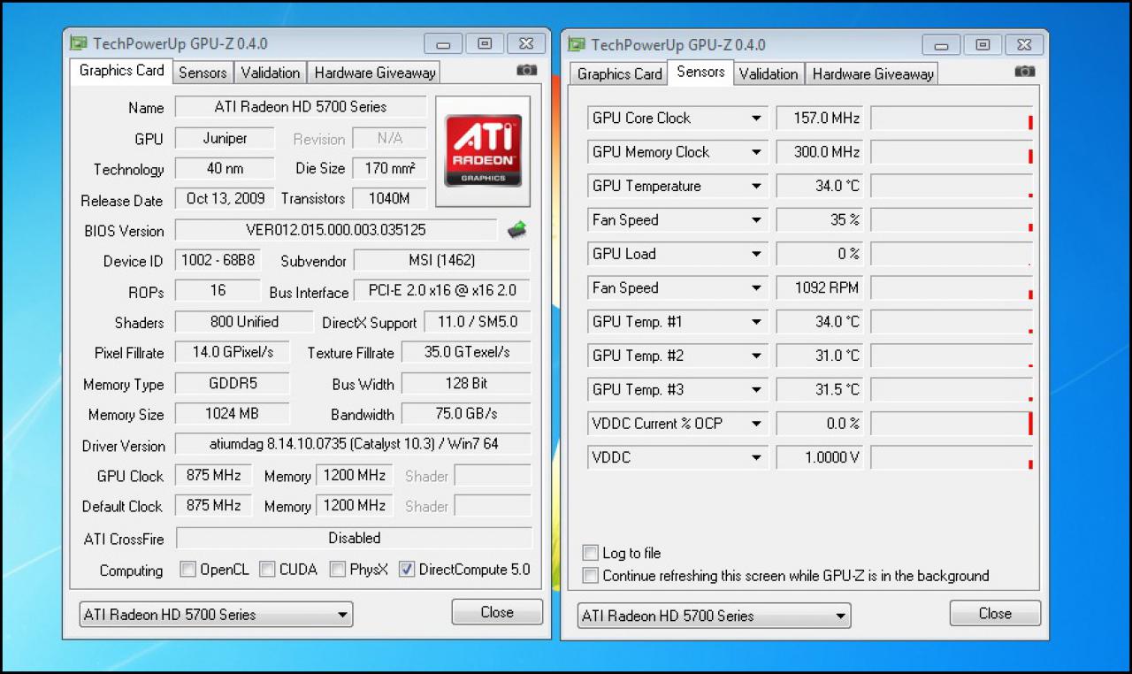Select the active Sensors tab in right window

700,72
